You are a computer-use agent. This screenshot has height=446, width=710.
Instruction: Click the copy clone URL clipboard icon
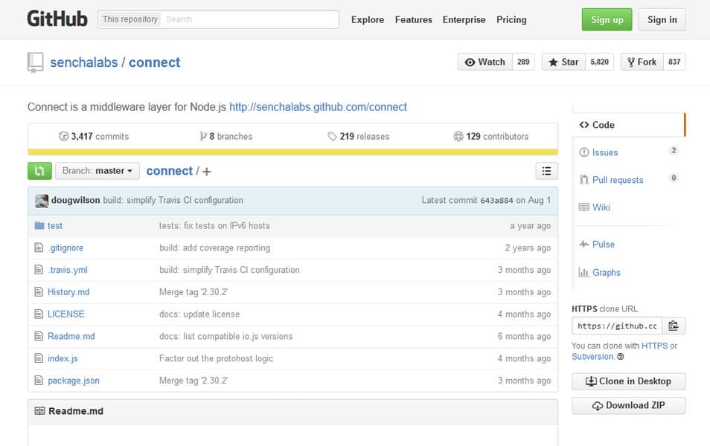(674, 326)
